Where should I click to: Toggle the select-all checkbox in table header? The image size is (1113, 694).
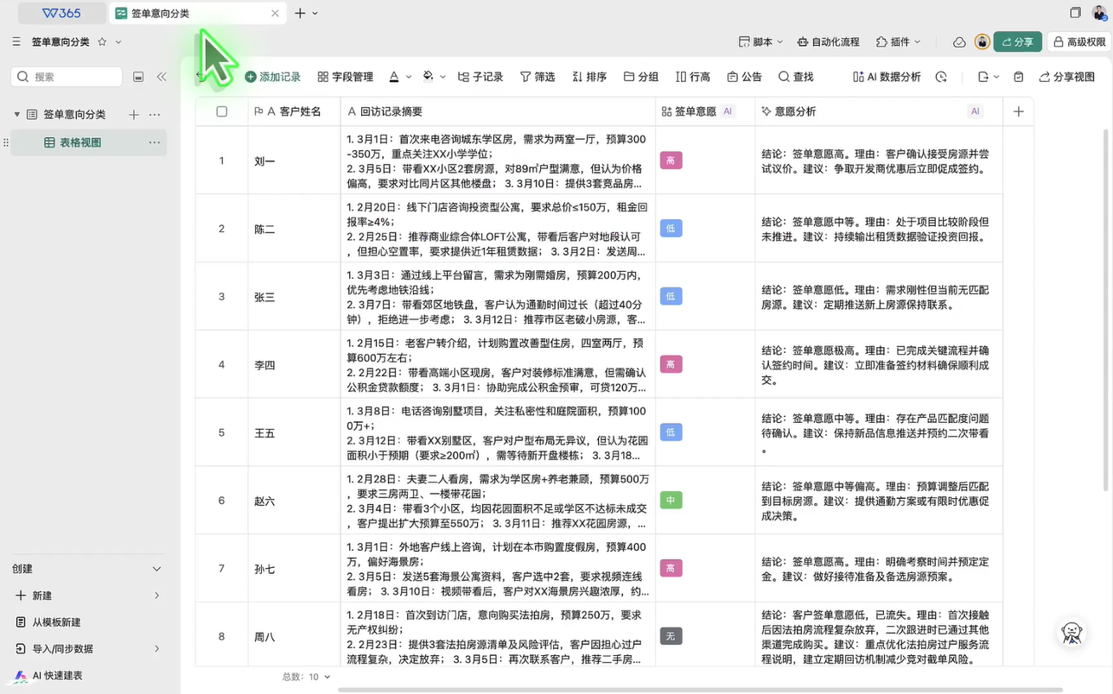pyautogui.click(x=222, y=111)
